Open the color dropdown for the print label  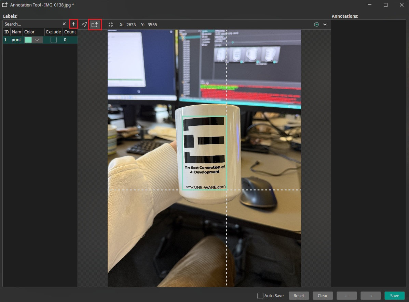click(37, 40)
